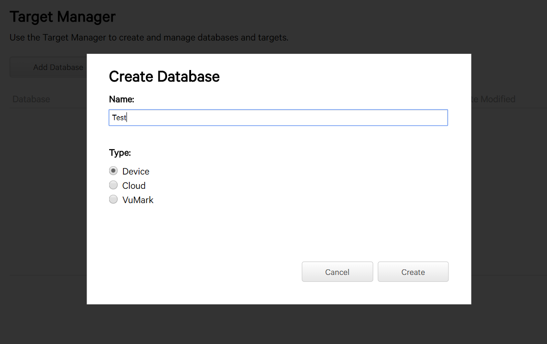The width and height of the screenshot is (547, 344).
Task: Click the Create button
Action: pos(413,272)
